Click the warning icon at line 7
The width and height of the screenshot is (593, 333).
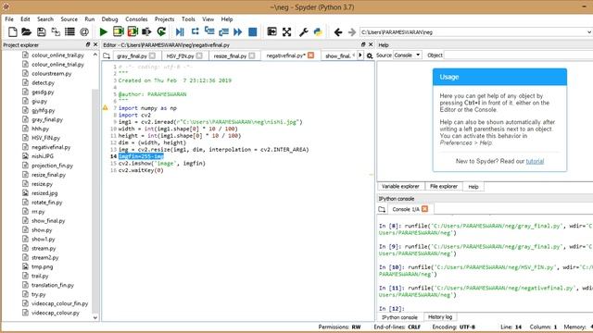pos(105,108)
